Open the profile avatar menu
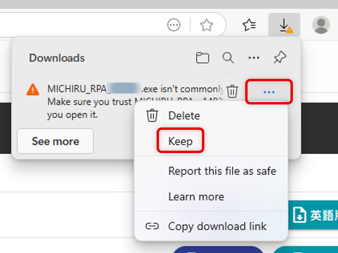 [321, 25]
